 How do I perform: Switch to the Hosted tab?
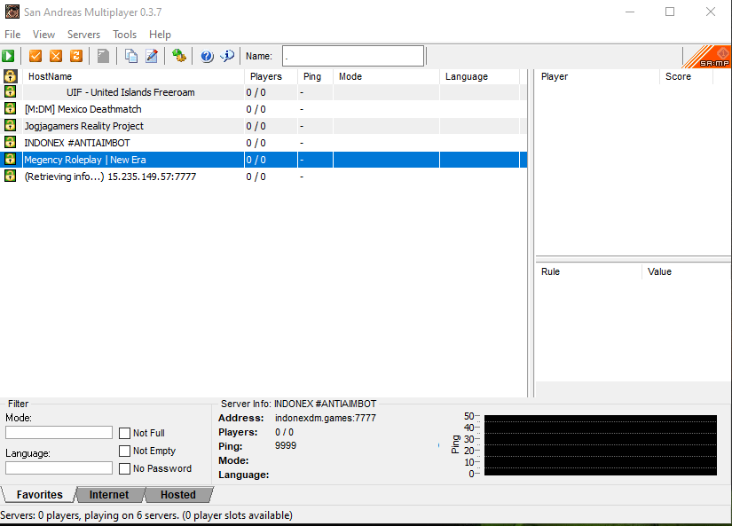pos(178,495)
